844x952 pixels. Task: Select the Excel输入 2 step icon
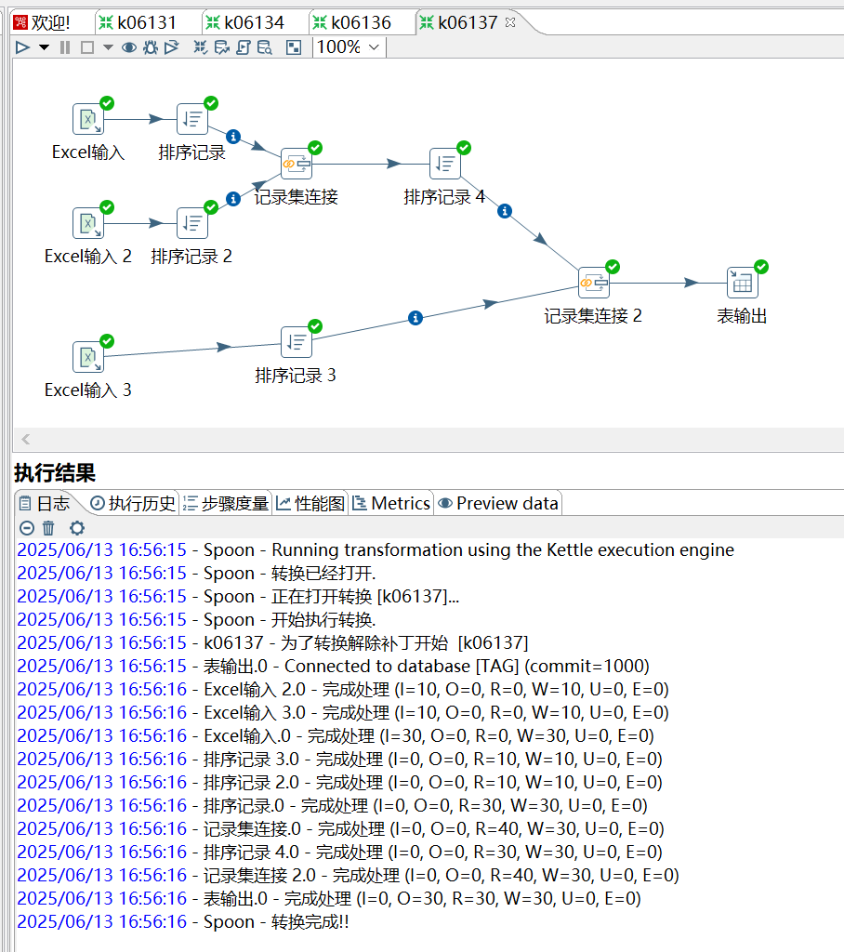[x=88, y=223]
